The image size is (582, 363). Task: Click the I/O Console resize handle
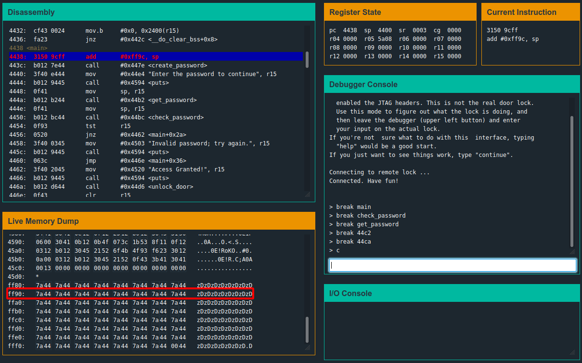click(x=572, y=352)
